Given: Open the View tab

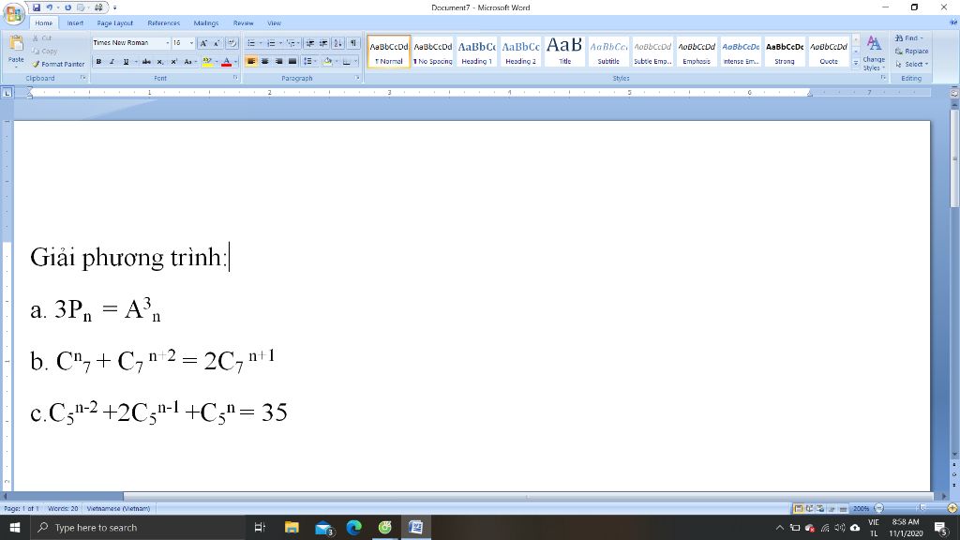Looking at the screenshot, I should [274, 22].
